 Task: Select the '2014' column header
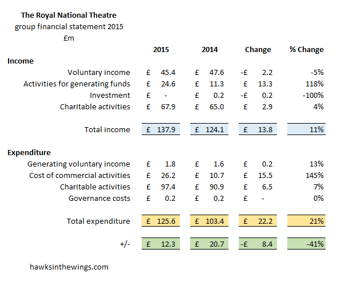[210, 50]
